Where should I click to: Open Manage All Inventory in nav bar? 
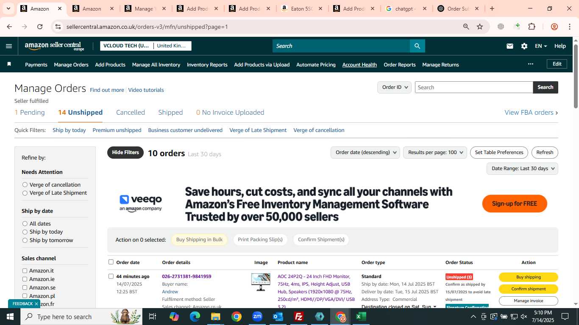156,65
